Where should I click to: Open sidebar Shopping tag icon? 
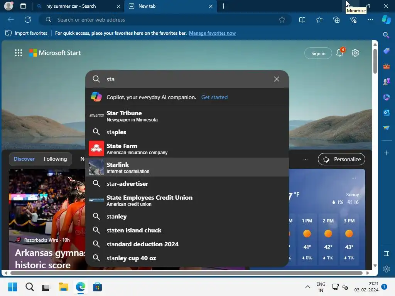[386, 50]
